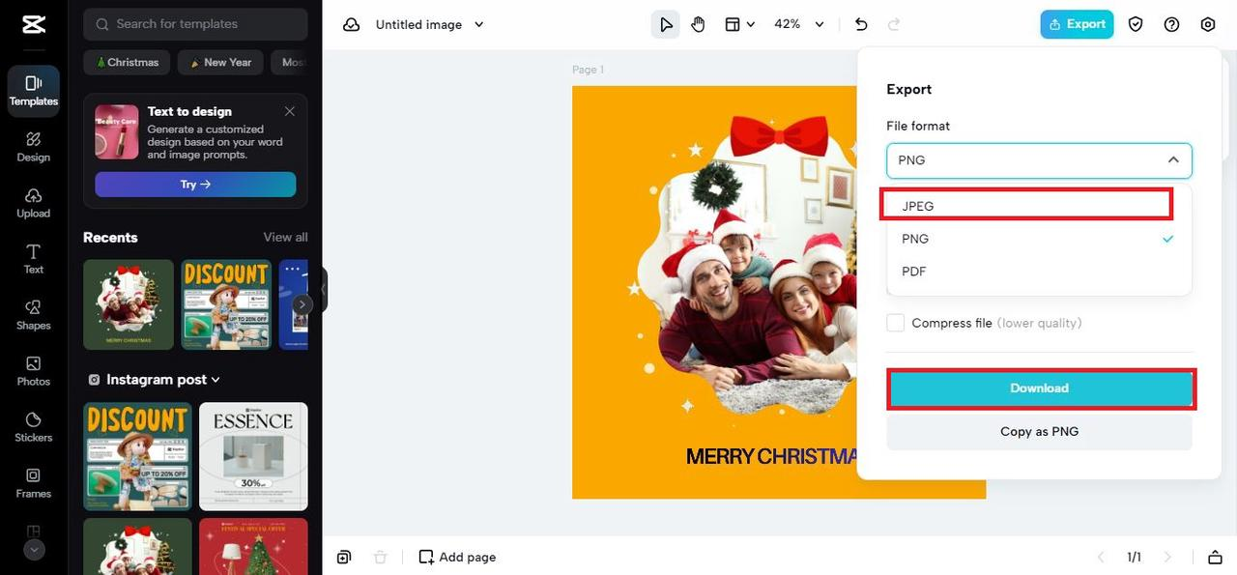The image size is (1237, 575).
Task: Open the 42% zoom level dropdown
Action: click(799, 24)
